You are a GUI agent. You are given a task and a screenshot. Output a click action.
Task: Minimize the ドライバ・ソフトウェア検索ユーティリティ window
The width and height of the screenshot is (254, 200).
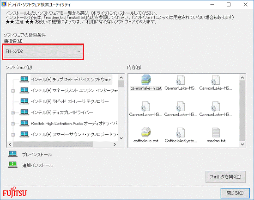pos(212,4)
